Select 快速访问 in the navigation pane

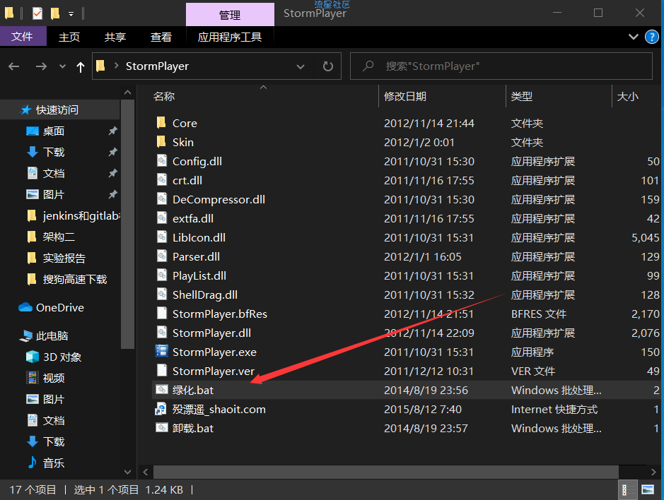(57, 110)
